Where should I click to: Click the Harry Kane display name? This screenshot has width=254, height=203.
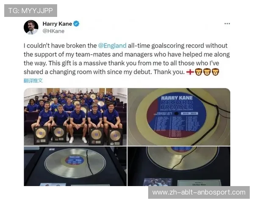click(57, 24)
